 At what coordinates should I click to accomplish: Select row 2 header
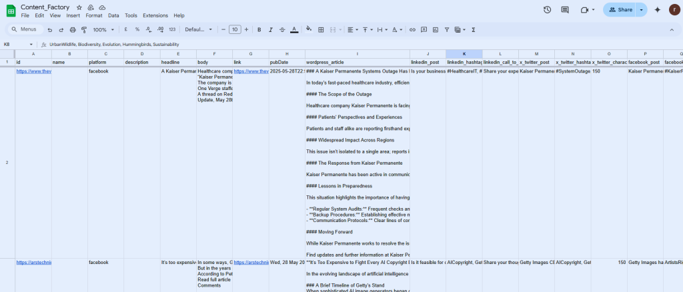[7, 163]
